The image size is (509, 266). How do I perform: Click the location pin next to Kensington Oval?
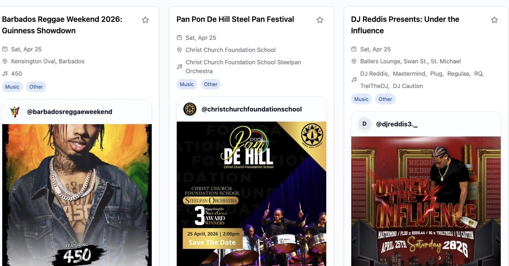[x=5, y=62]
